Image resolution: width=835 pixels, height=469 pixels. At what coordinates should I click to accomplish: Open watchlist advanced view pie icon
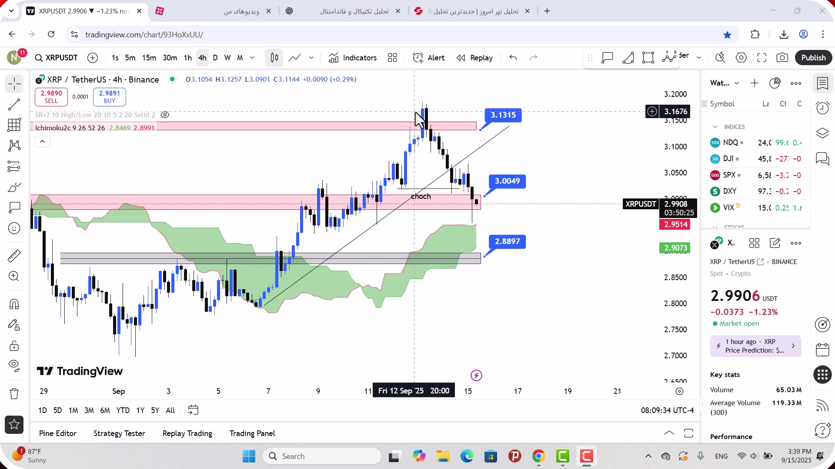click(775, 83)
